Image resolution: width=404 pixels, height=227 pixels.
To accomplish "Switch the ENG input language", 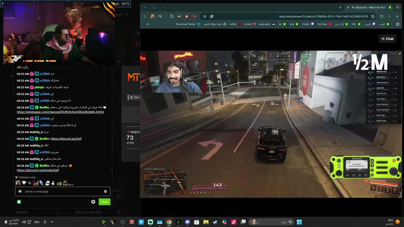I will tap(37, 222).
